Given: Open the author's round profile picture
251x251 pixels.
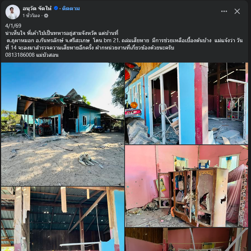Looking at the screenshot, I should pos(13,12).
